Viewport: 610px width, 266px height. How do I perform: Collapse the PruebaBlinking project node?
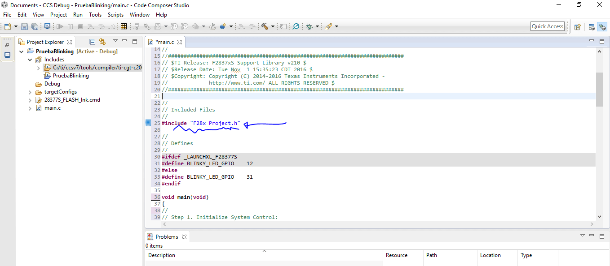pos(21,51)
